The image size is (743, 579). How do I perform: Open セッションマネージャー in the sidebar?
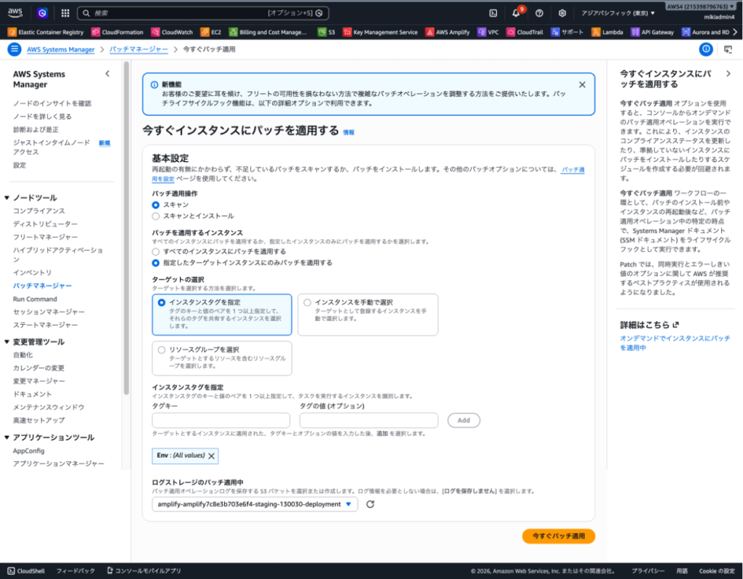pos(49,312)
